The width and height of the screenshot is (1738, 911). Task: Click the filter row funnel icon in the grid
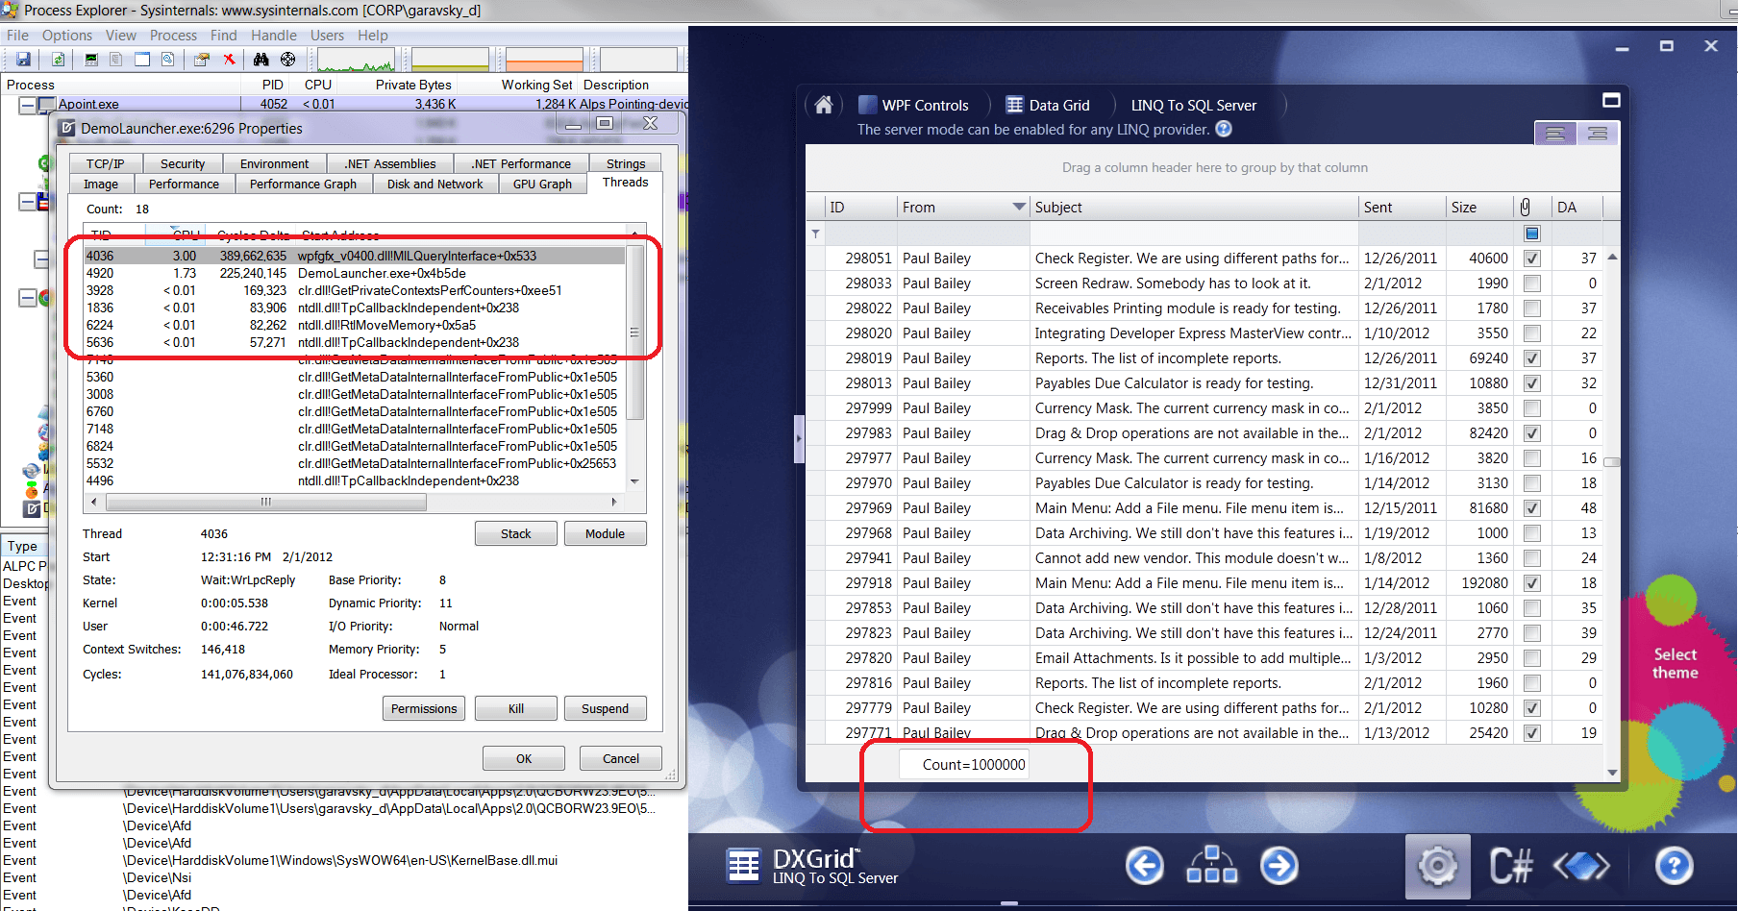pyautogui.click(x=816, y=234)
